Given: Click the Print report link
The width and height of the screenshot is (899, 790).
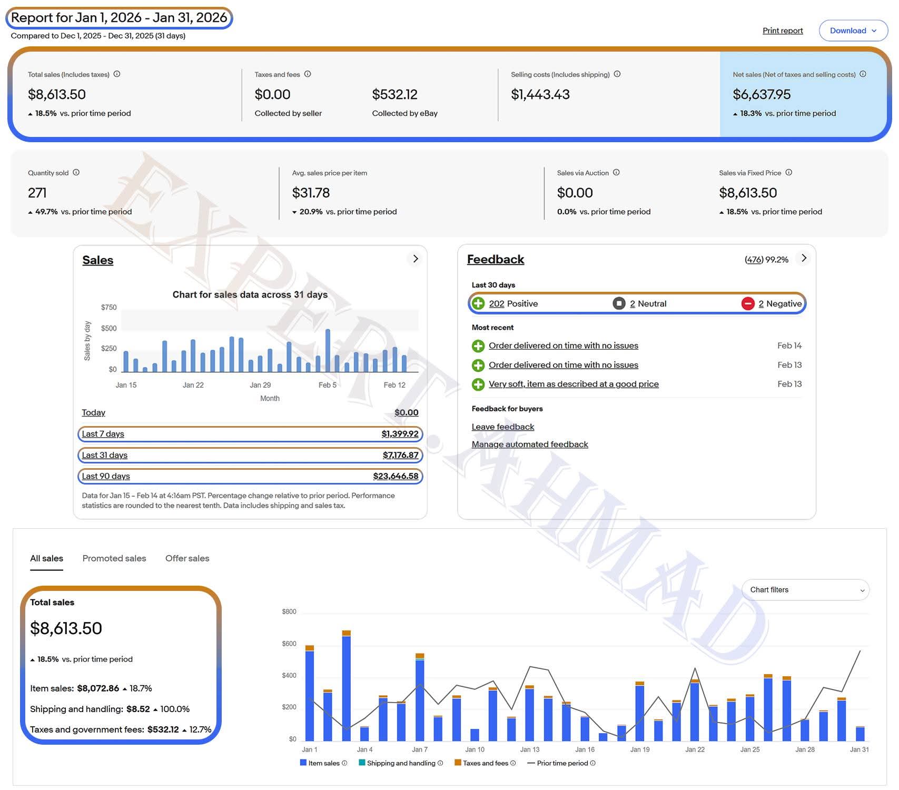Looking at the screenshot, I should tap(783, 31).
